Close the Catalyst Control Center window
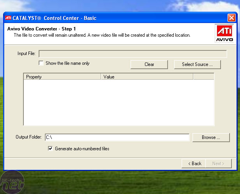 click(231, 18)
